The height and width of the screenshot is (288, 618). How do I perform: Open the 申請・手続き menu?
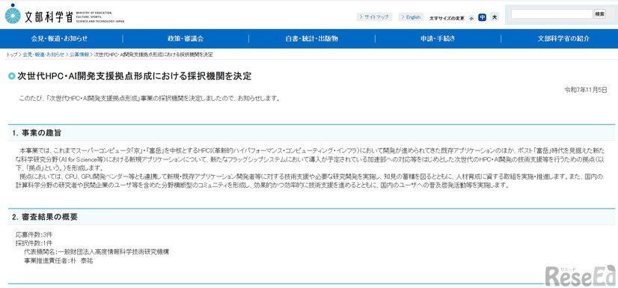pos(438,39)
